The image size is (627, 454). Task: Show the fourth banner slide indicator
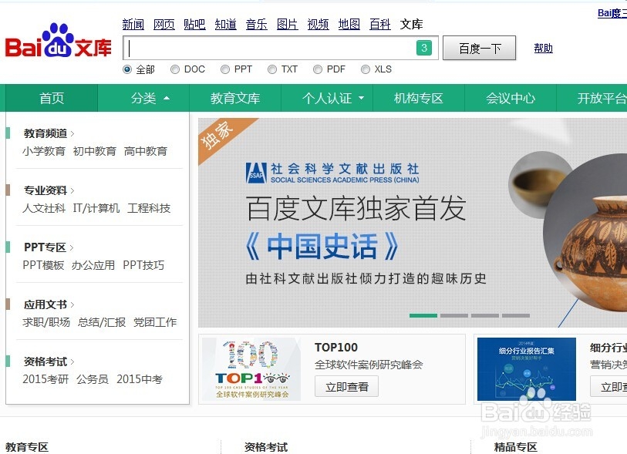pyautogui.click(x=516, y=315)
